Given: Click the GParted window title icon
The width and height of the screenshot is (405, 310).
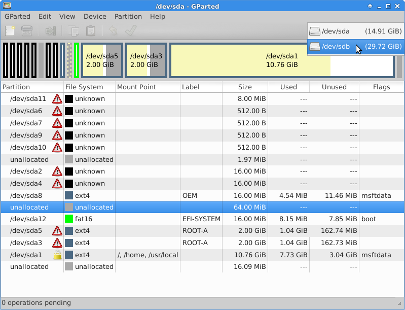Looking at the screenshot, I should 7,6.
